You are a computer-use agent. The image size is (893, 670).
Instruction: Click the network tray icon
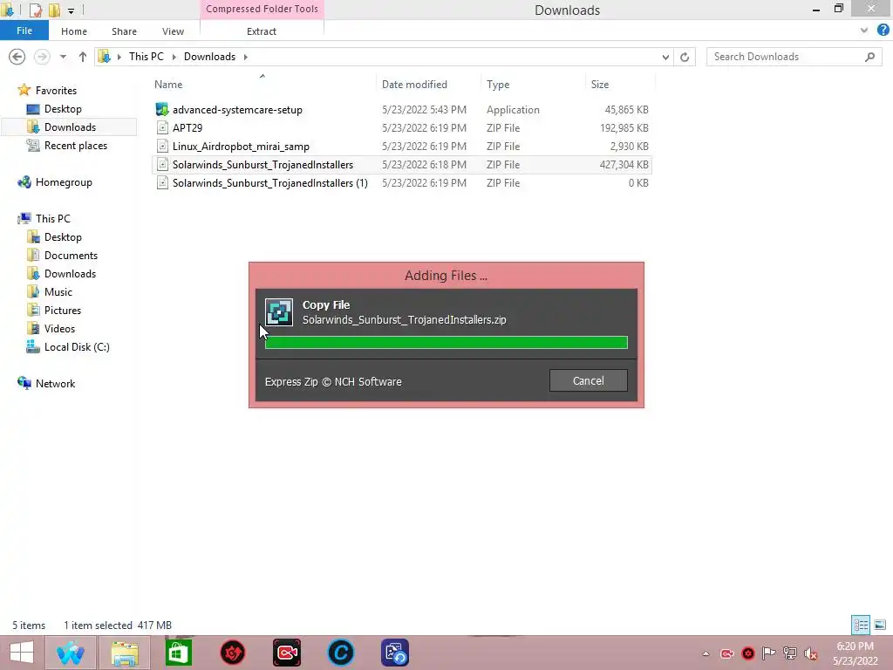pyautogui.click(x=789, y=653)
